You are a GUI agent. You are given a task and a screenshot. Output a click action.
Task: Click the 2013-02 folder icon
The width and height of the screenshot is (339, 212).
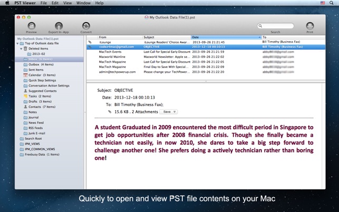tap(29, 54)
